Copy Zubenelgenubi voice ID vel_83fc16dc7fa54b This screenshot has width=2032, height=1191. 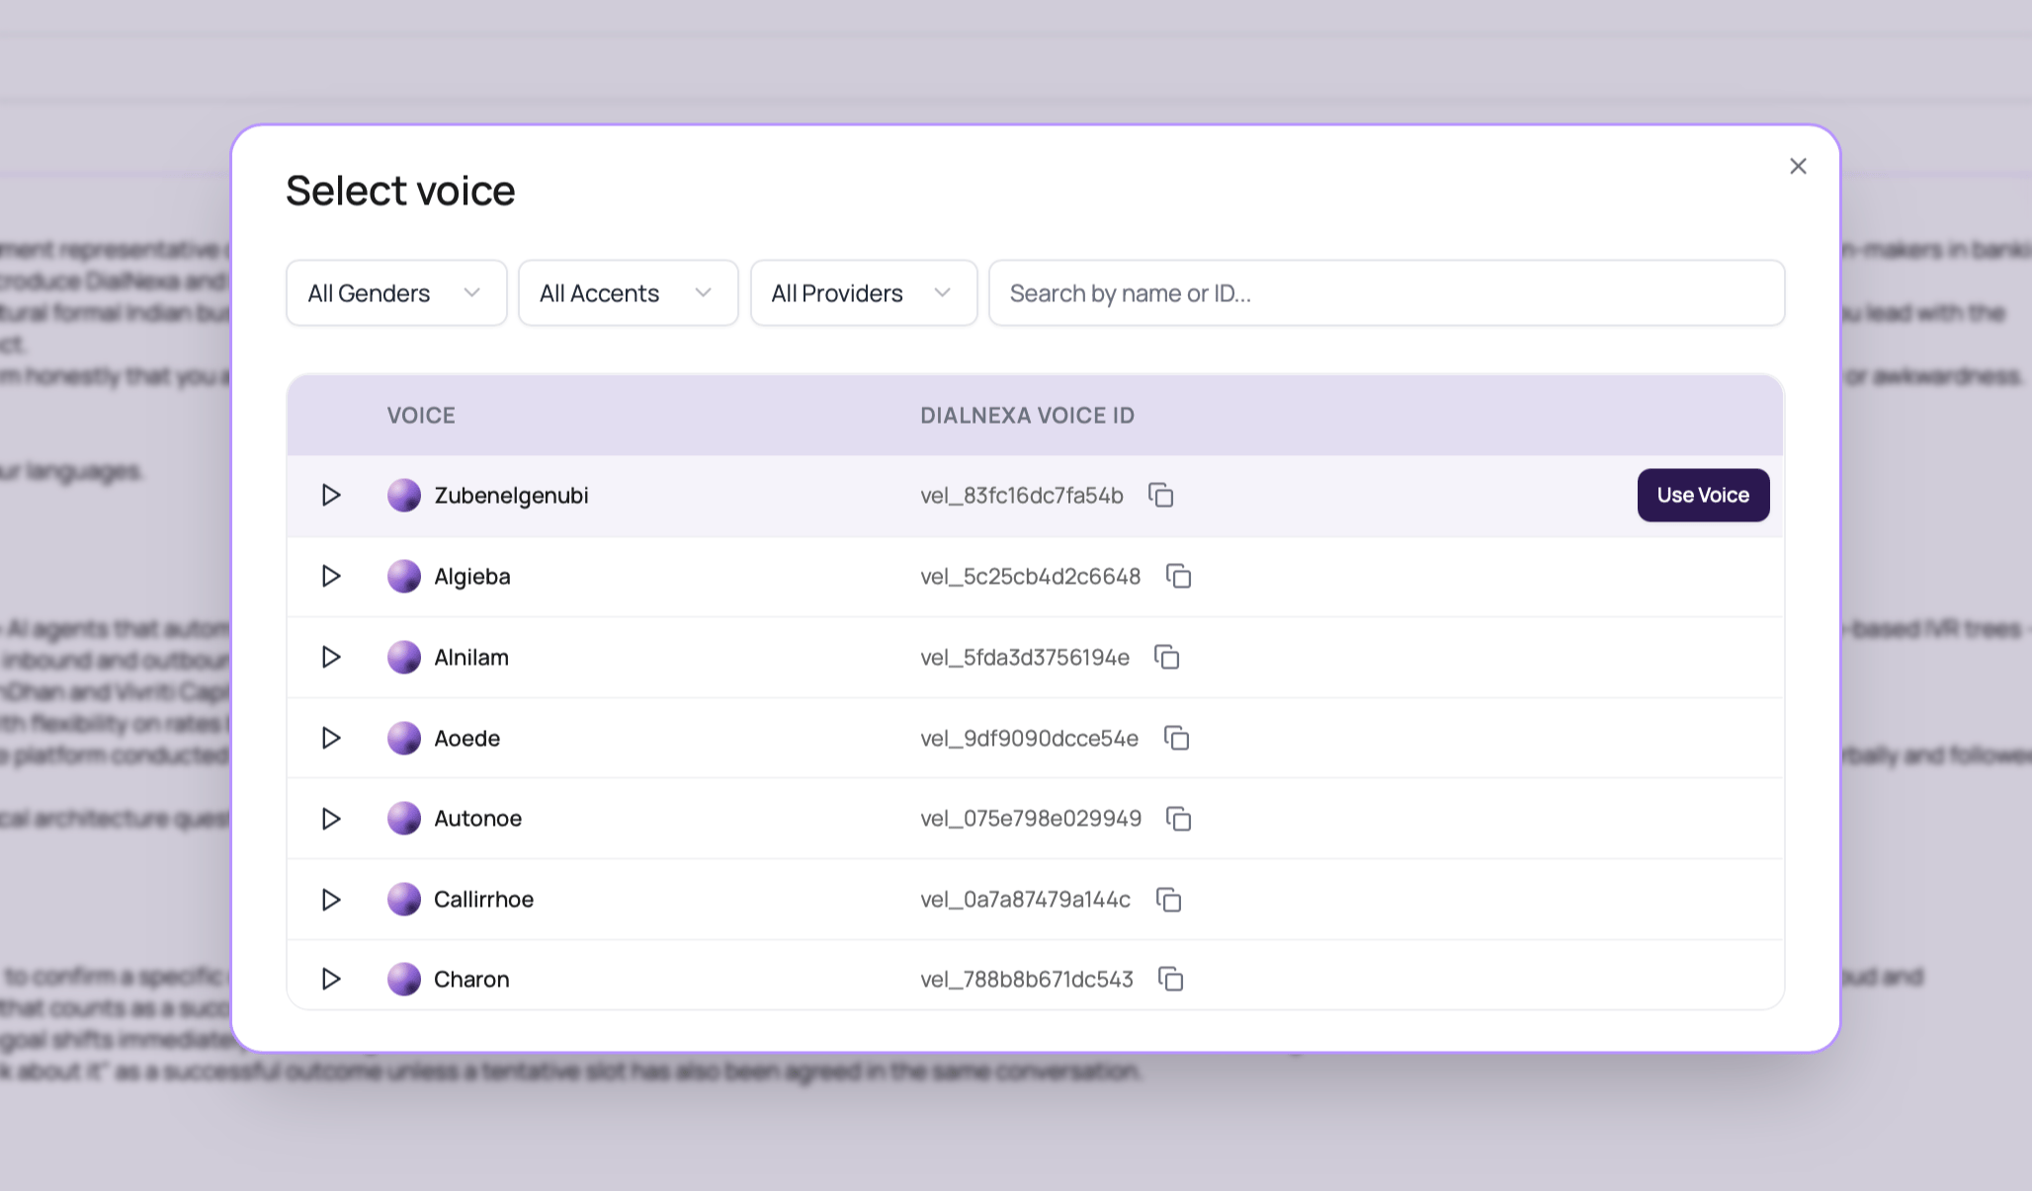pos(1161,495)
